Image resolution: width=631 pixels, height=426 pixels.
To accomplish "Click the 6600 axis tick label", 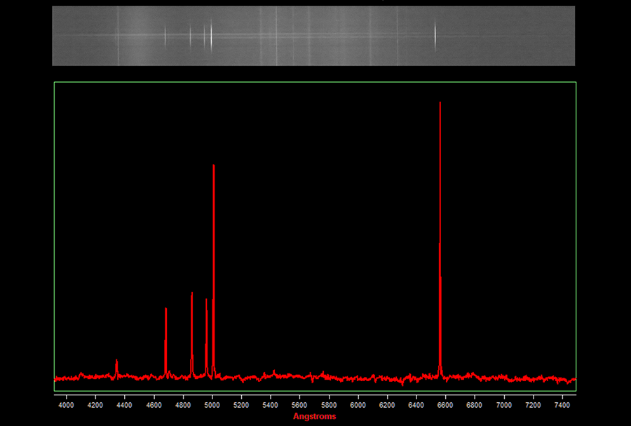I will pos(445,405).
